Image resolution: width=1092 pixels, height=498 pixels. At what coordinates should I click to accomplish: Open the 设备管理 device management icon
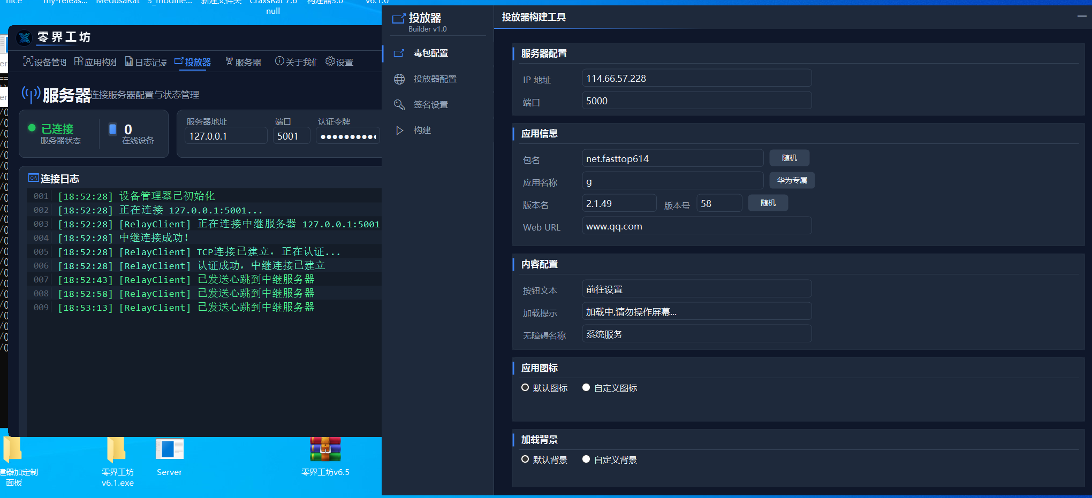tap(28, 62)
